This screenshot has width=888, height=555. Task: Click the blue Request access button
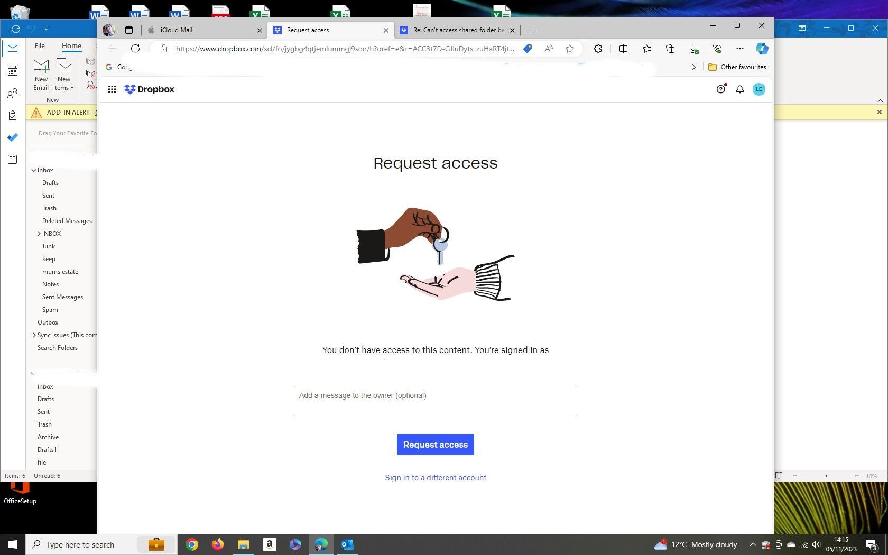(x=436, y=445)
